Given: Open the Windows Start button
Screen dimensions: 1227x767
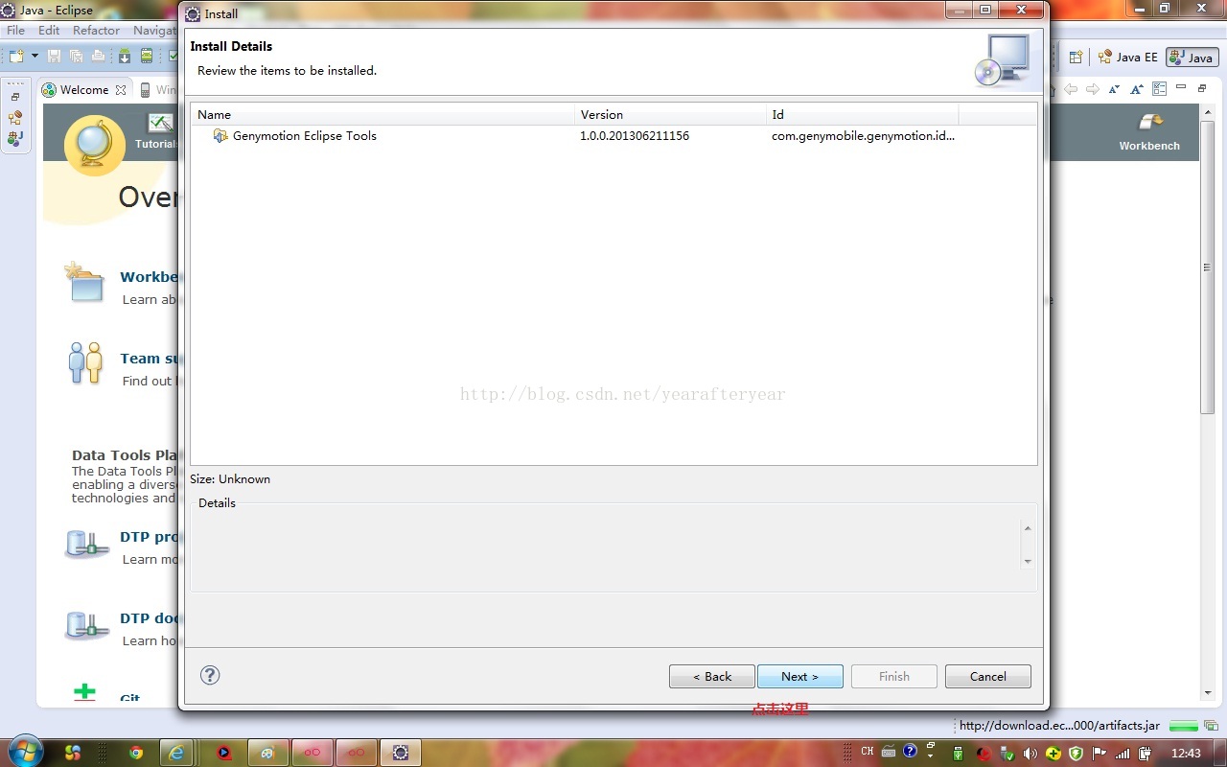Looking at the screenshot, I should click(24, 752).
